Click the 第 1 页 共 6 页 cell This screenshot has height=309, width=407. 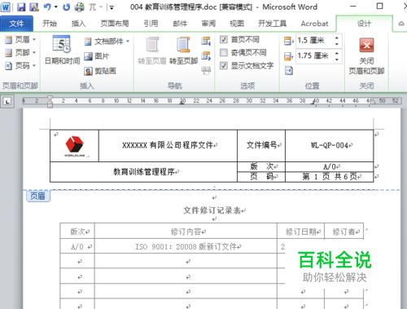(330, 177)
